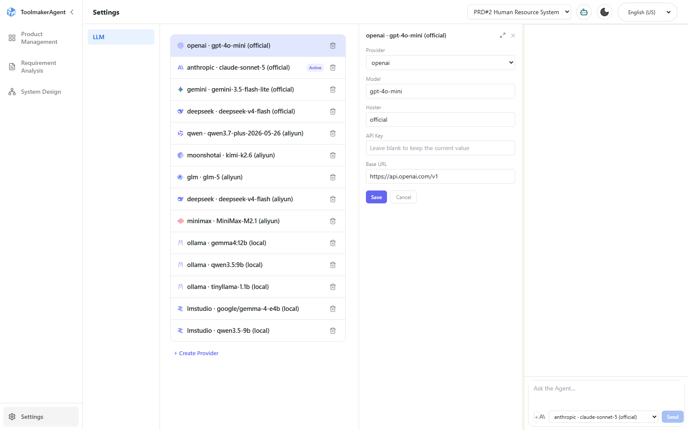Click the plus attachment icon in chat
The height and width of the screenshot is (430, 688).
click(536, 417)
